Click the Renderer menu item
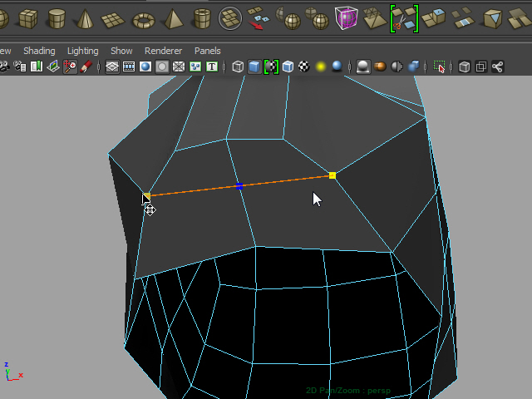 (x=163, y=51)
